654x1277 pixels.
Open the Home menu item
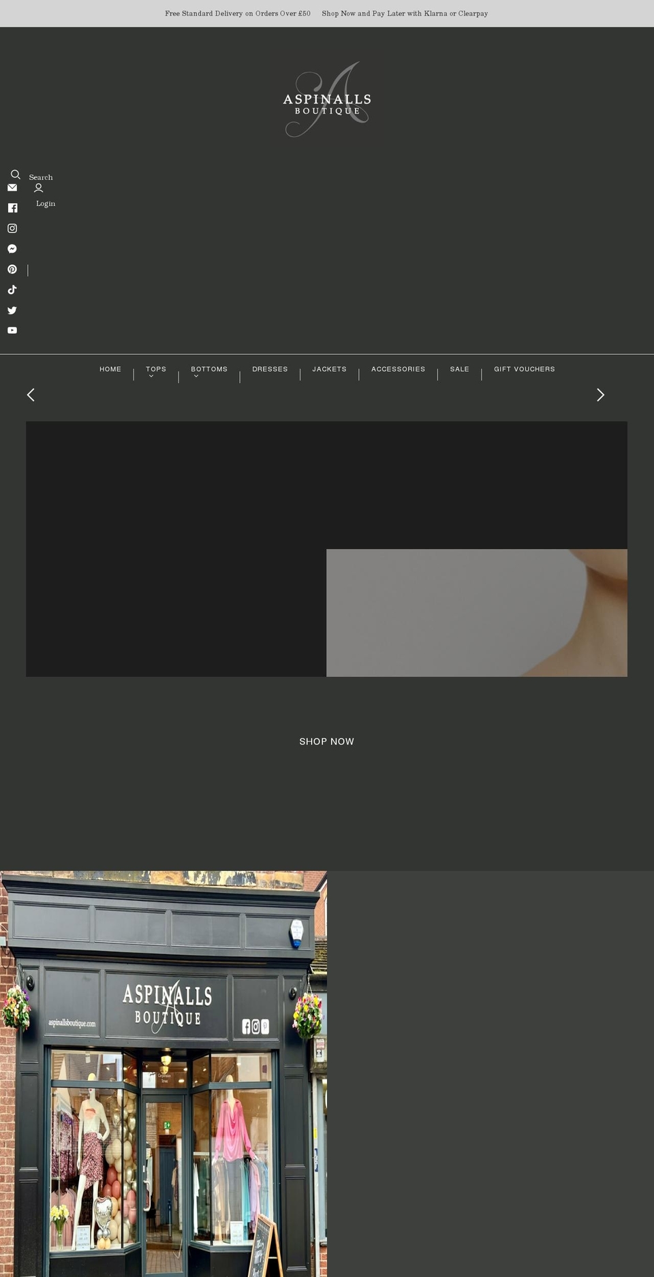(x=110, y=369)
